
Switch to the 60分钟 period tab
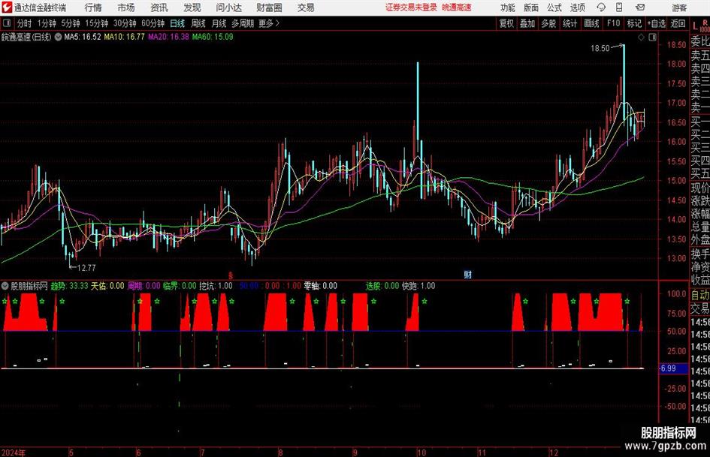(x=153, y=23)
